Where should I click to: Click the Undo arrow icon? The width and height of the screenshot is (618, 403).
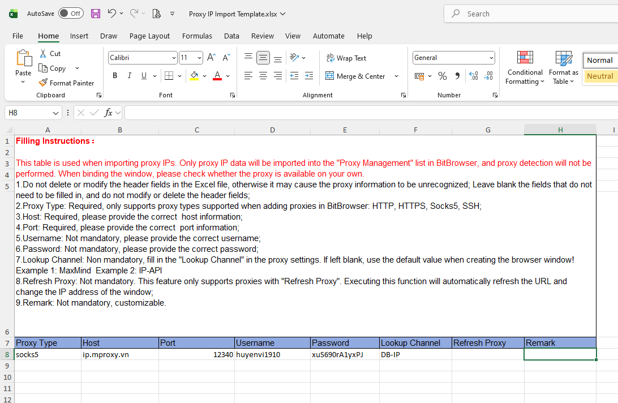[x=112, y=14]
